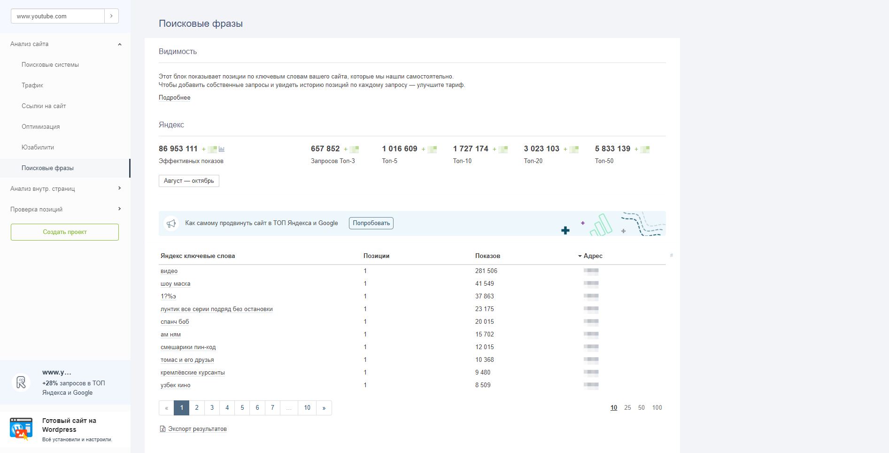
Task: Go to page 6 of results
Action: (x=257, y=408)
